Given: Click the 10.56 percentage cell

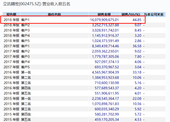Looking at the screenshot, I should (x=137, y=104).
